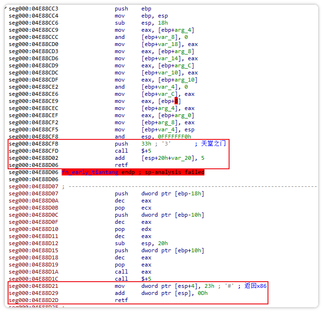323x312 pixels.
Task: Select the retf at address 04E88D06
Action: click(121, 165)
